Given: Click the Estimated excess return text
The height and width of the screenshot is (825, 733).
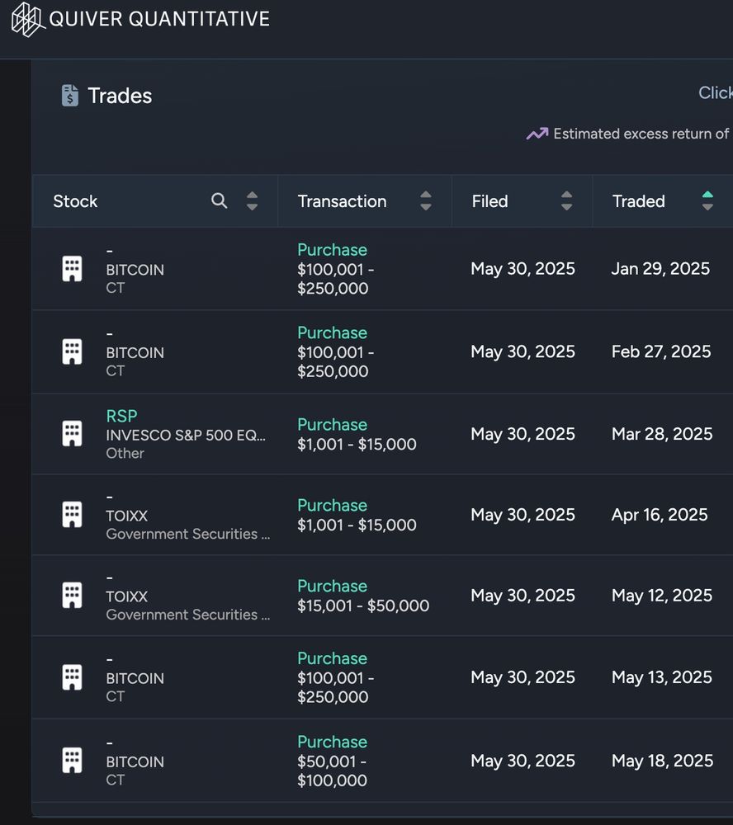Looking at the screenshot, I should (x=641, y=134).
